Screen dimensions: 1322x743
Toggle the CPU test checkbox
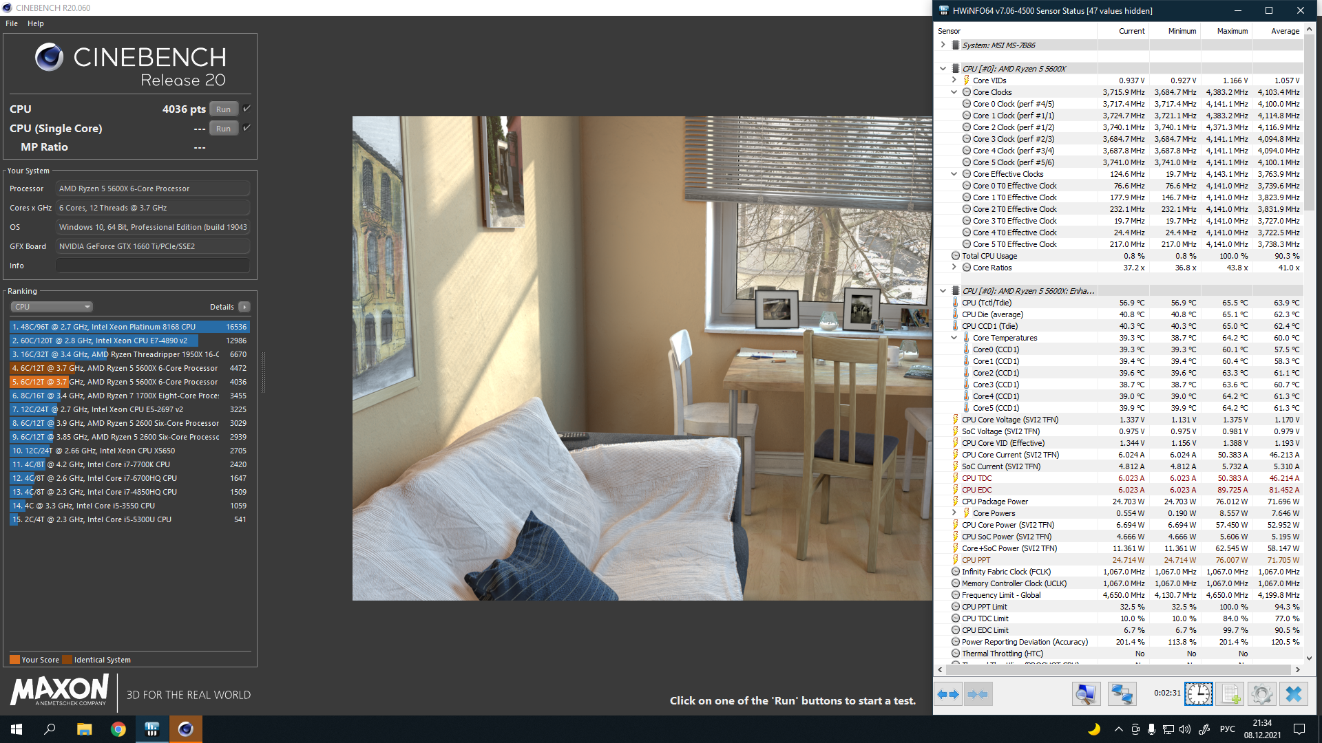tap(246, 109)
